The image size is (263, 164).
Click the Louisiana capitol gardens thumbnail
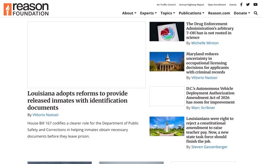(167, 126)
